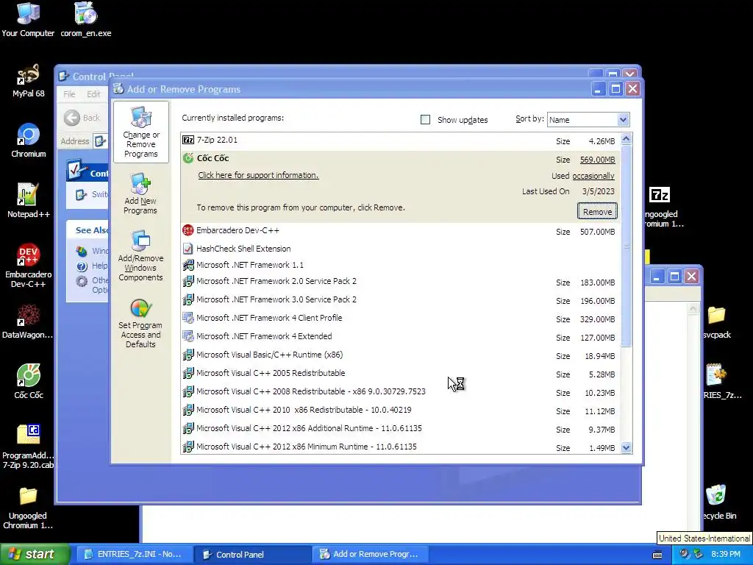Select Embarcadero Dev-C++ program entry

[x=401, y=231]
